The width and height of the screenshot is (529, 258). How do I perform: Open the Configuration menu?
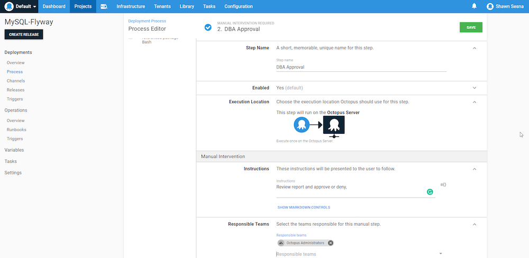click(x=239, y=6)
